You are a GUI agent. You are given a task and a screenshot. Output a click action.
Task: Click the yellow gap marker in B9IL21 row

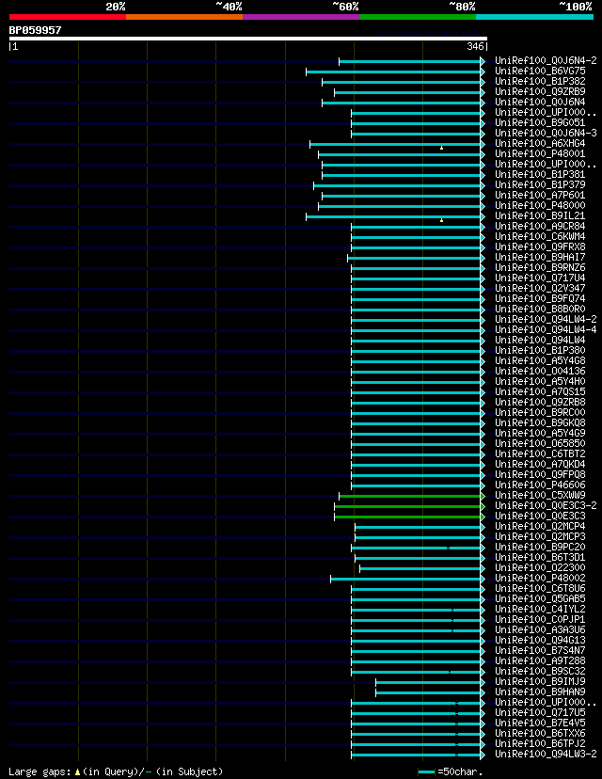click(x=441, y=220)
